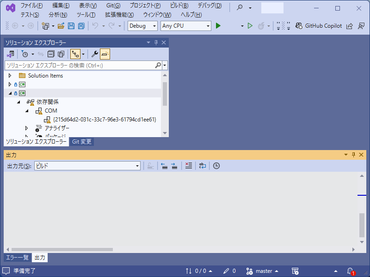Click the Go to Previous Message icon

[164, 166]
